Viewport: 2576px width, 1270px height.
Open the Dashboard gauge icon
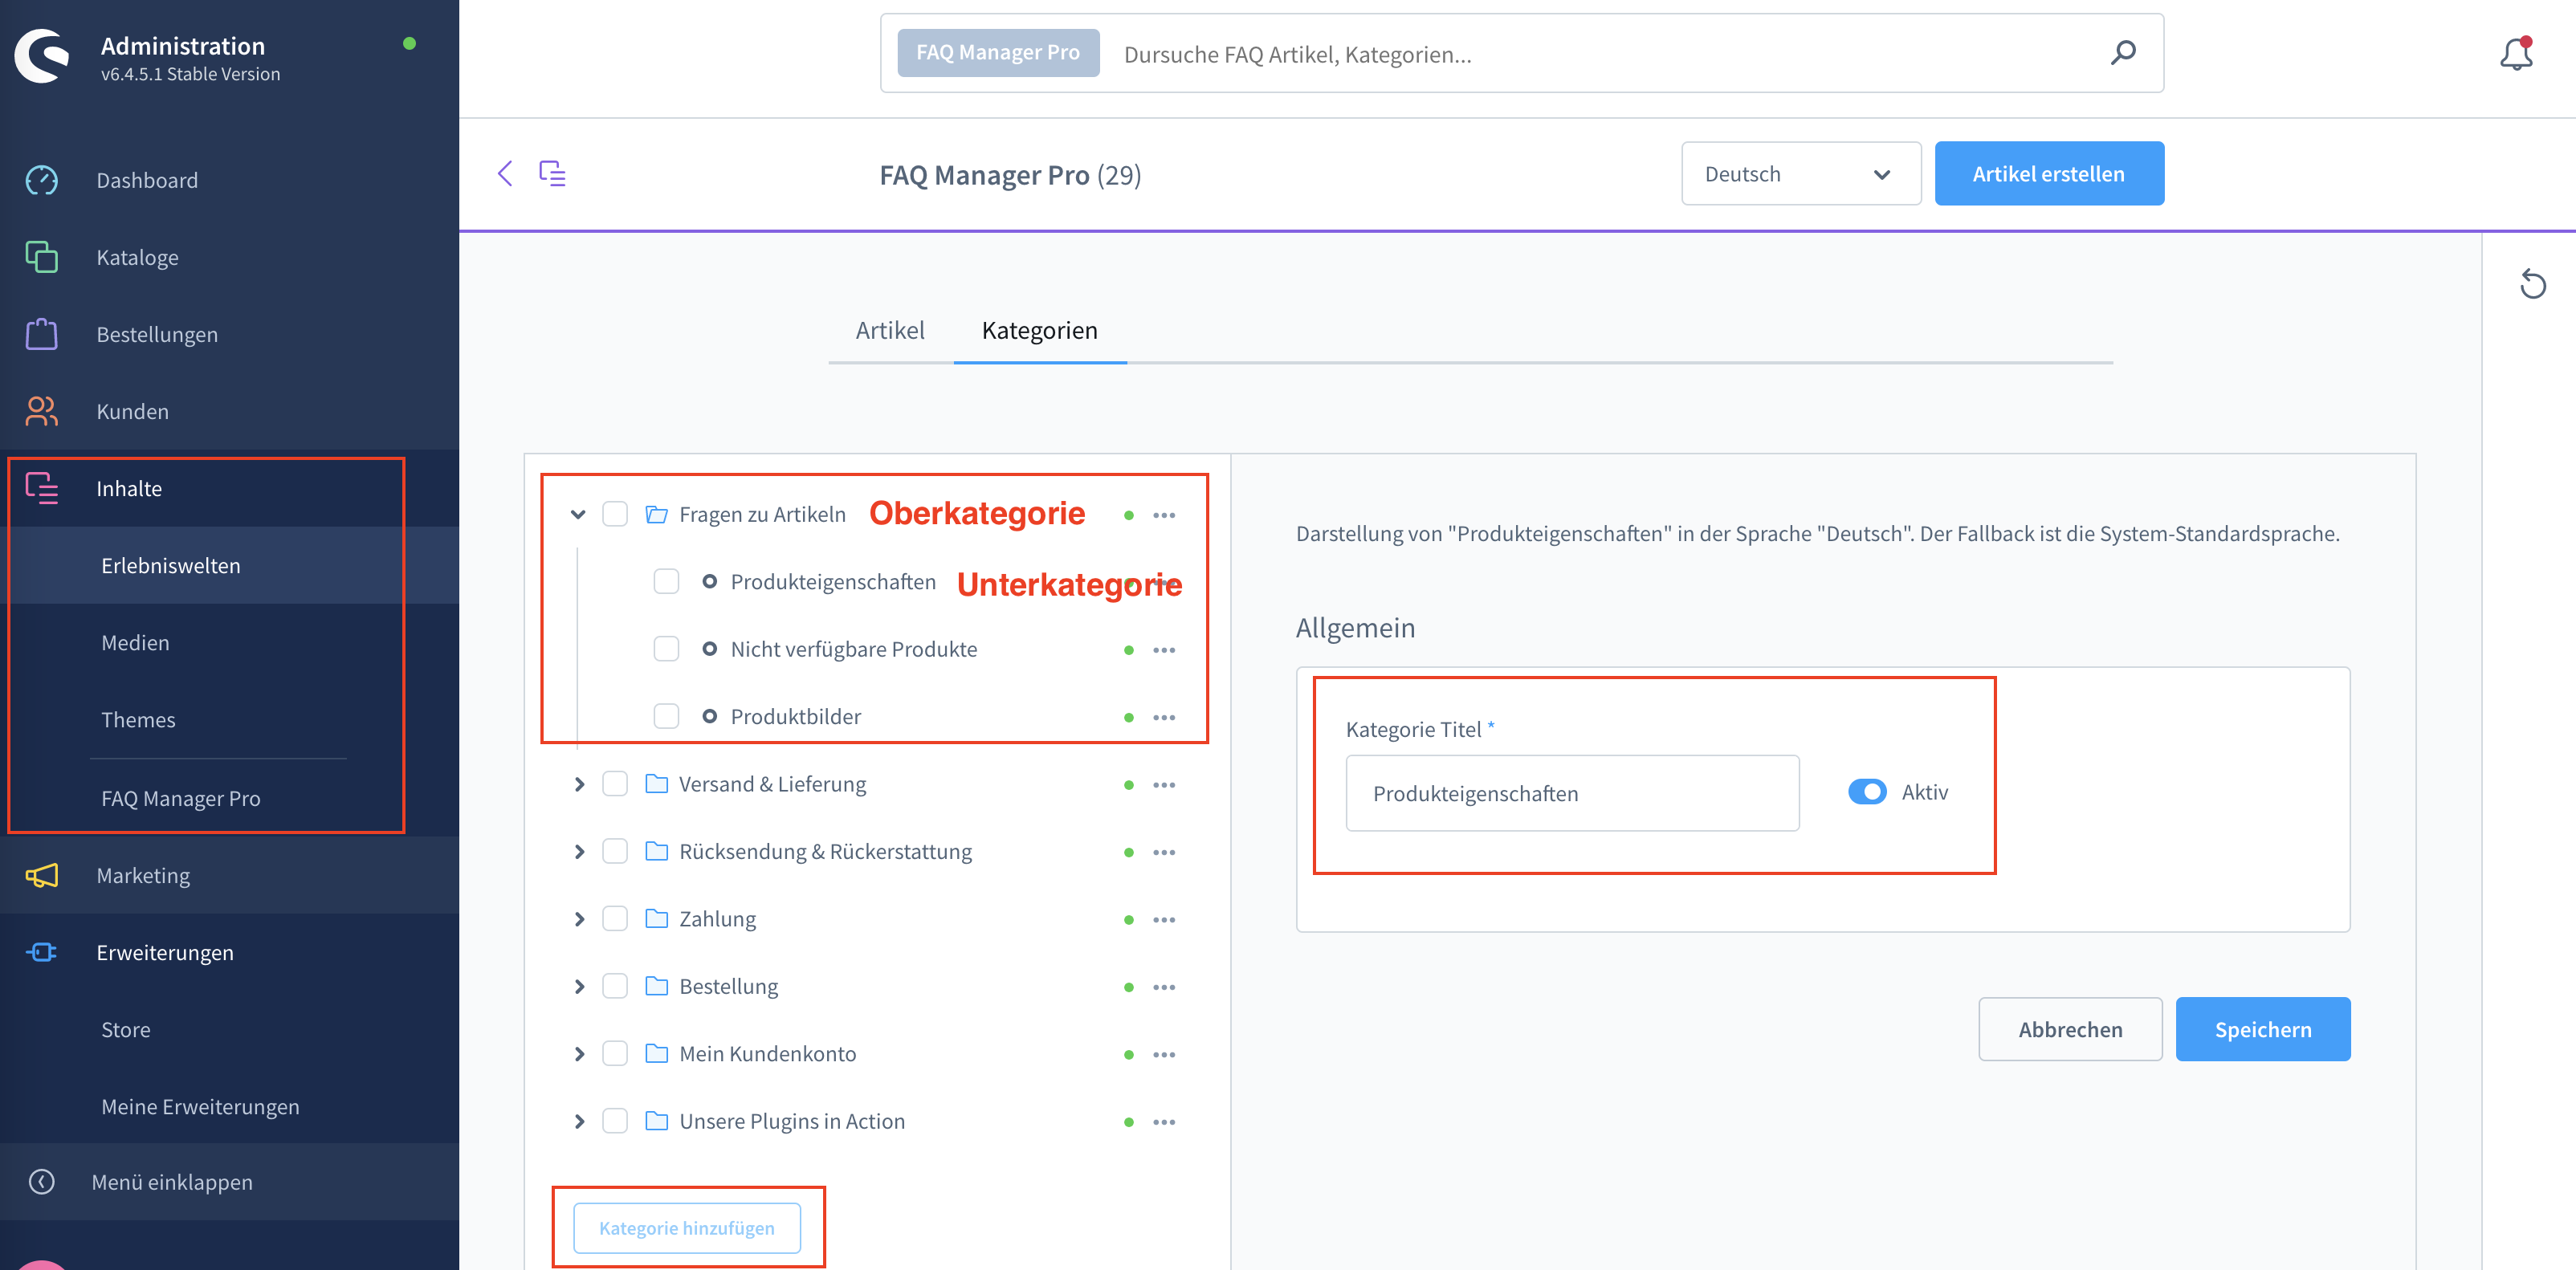(x=41, y=180)
